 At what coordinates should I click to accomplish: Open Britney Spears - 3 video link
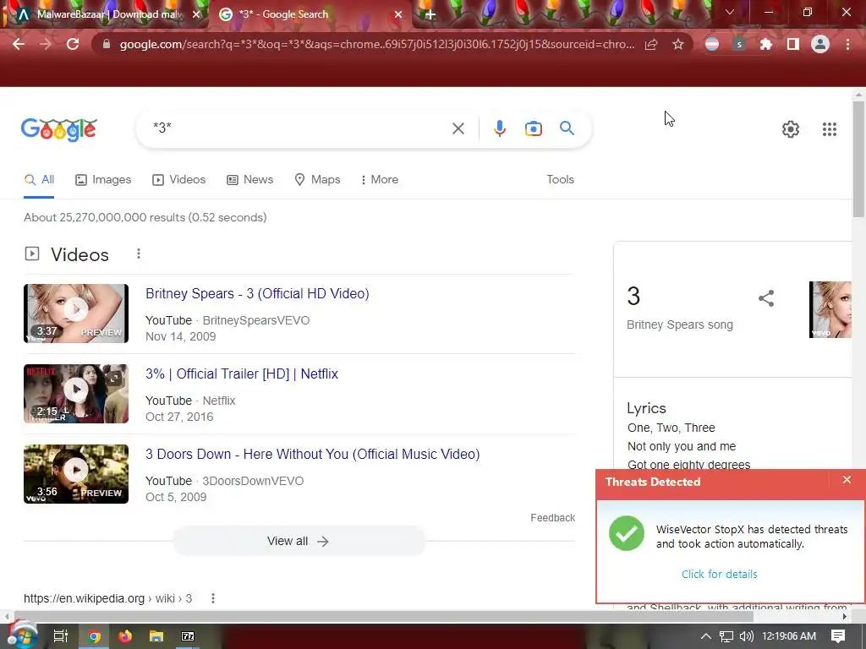pos(257,293)
